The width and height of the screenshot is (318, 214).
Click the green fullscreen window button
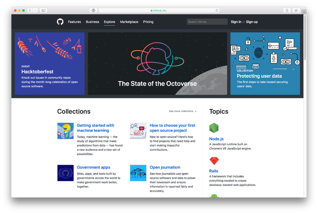24,10
